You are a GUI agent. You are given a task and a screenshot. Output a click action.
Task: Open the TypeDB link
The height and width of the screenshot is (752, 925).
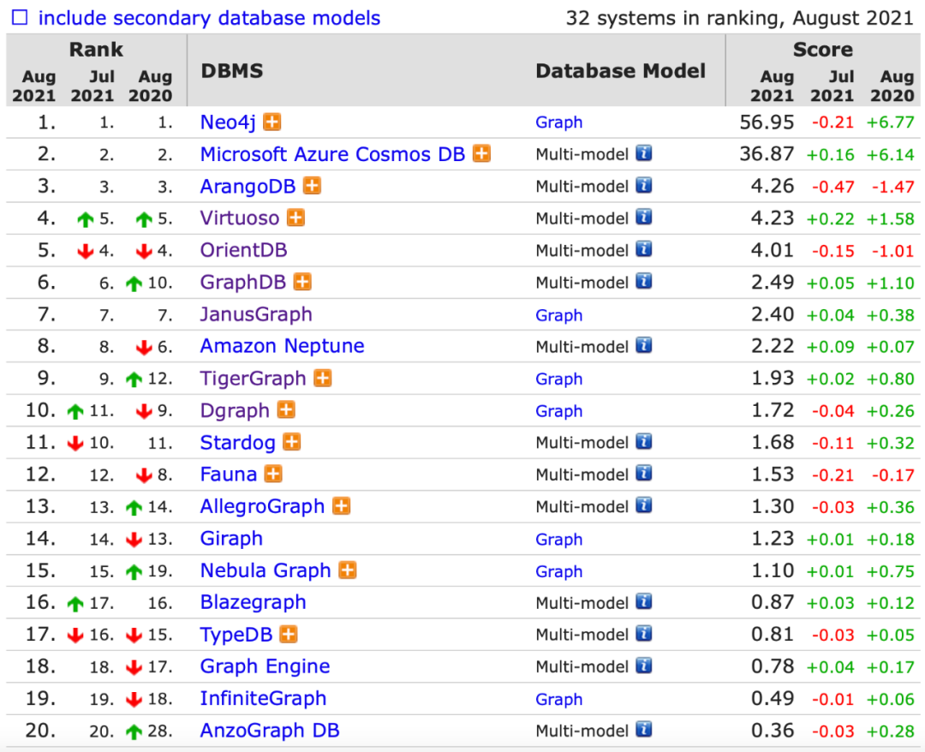coord(236,634)
